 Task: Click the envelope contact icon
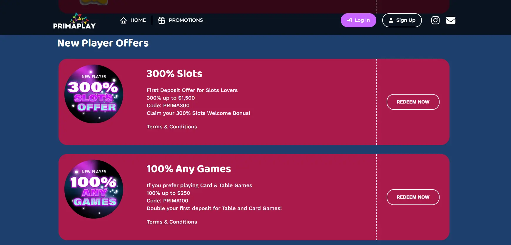pyautogui.click(x=451, y=20)
